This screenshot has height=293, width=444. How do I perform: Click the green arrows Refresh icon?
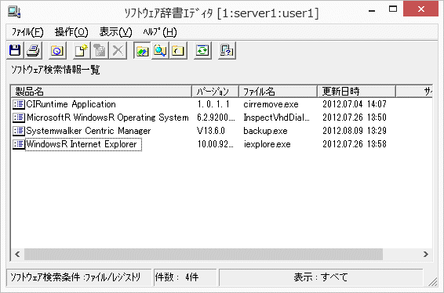pos(202,51)
